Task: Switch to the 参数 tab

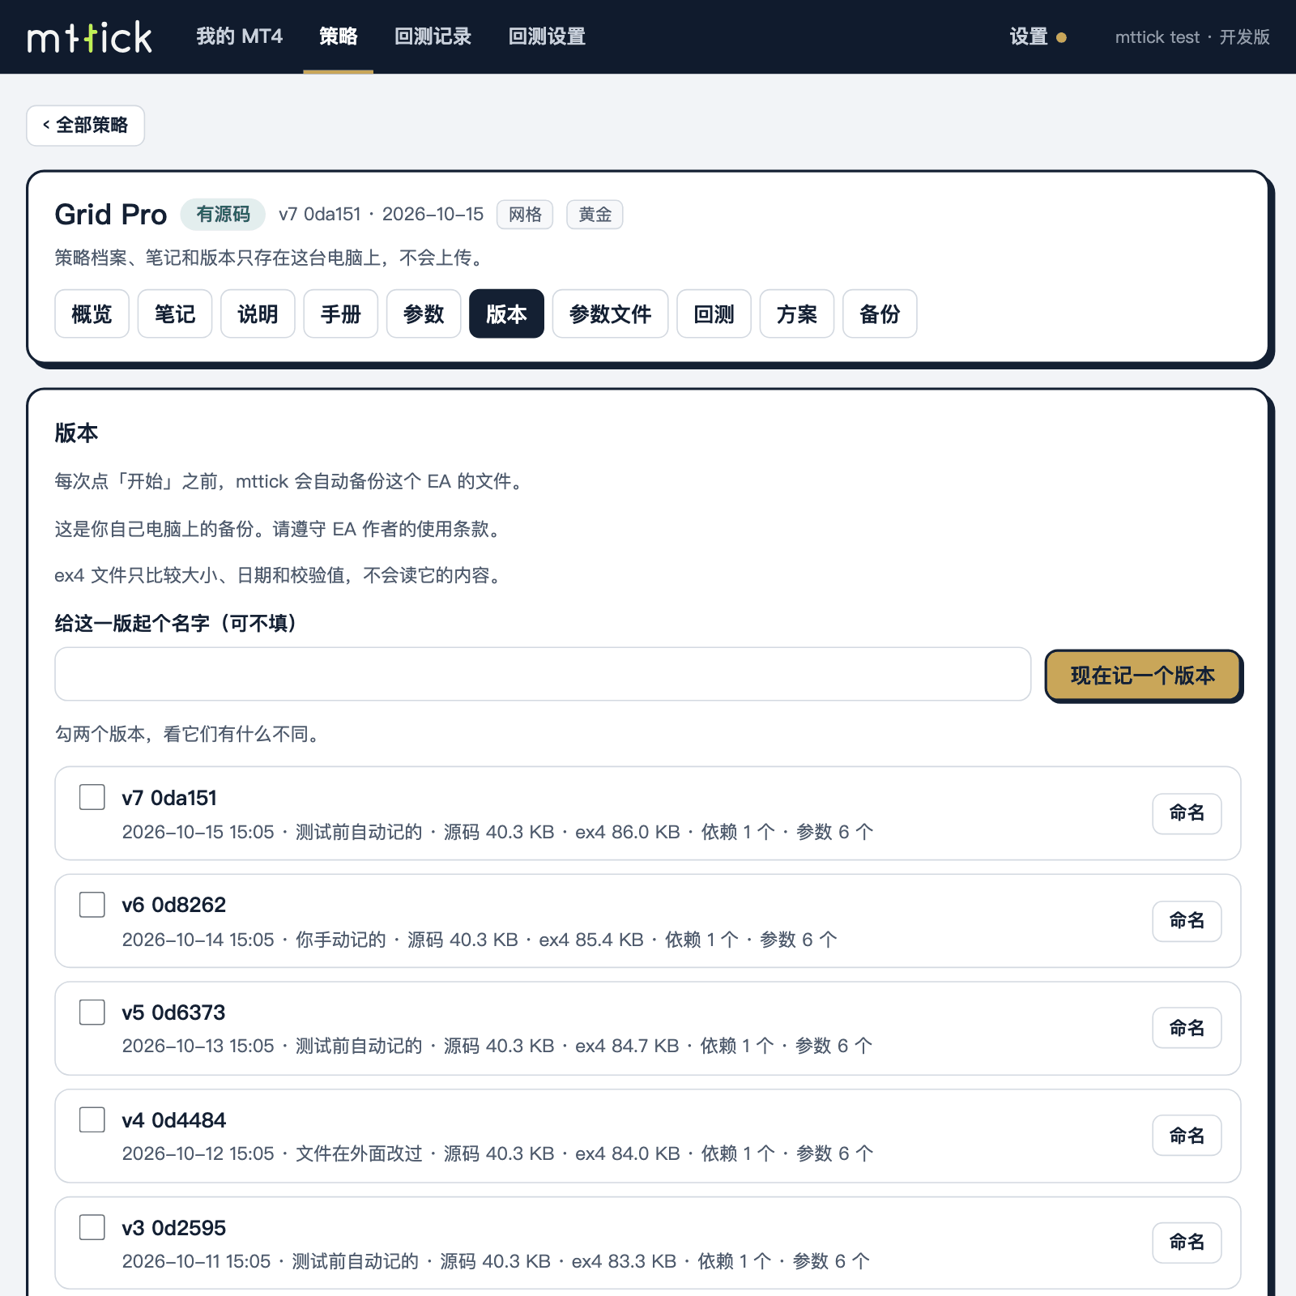Action: pos(424,313)
